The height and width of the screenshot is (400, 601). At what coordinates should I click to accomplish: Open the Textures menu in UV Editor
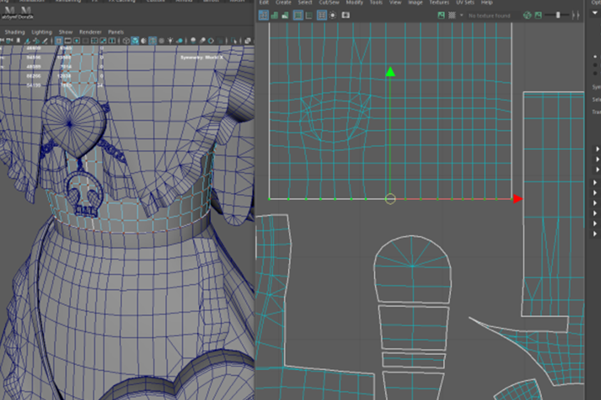coord(439,2)
